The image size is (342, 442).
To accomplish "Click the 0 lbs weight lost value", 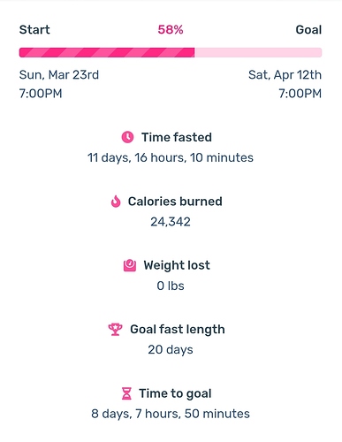I will (171, 286).
